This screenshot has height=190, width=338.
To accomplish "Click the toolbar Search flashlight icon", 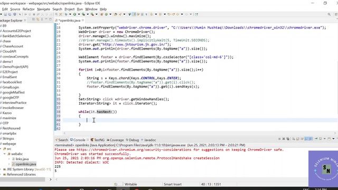I will (120, 14).
